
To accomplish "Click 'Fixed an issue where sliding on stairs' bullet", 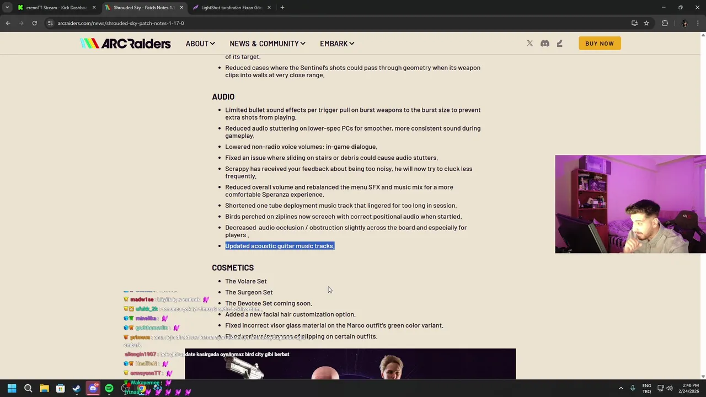I will (331, 158).
